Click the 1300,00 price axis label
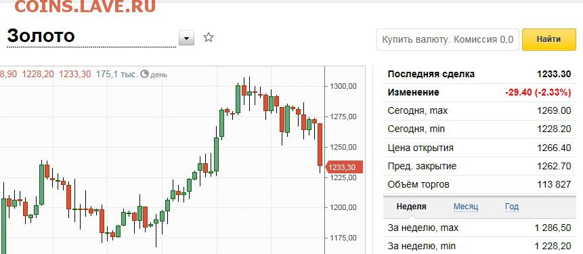 coord(343,86)
